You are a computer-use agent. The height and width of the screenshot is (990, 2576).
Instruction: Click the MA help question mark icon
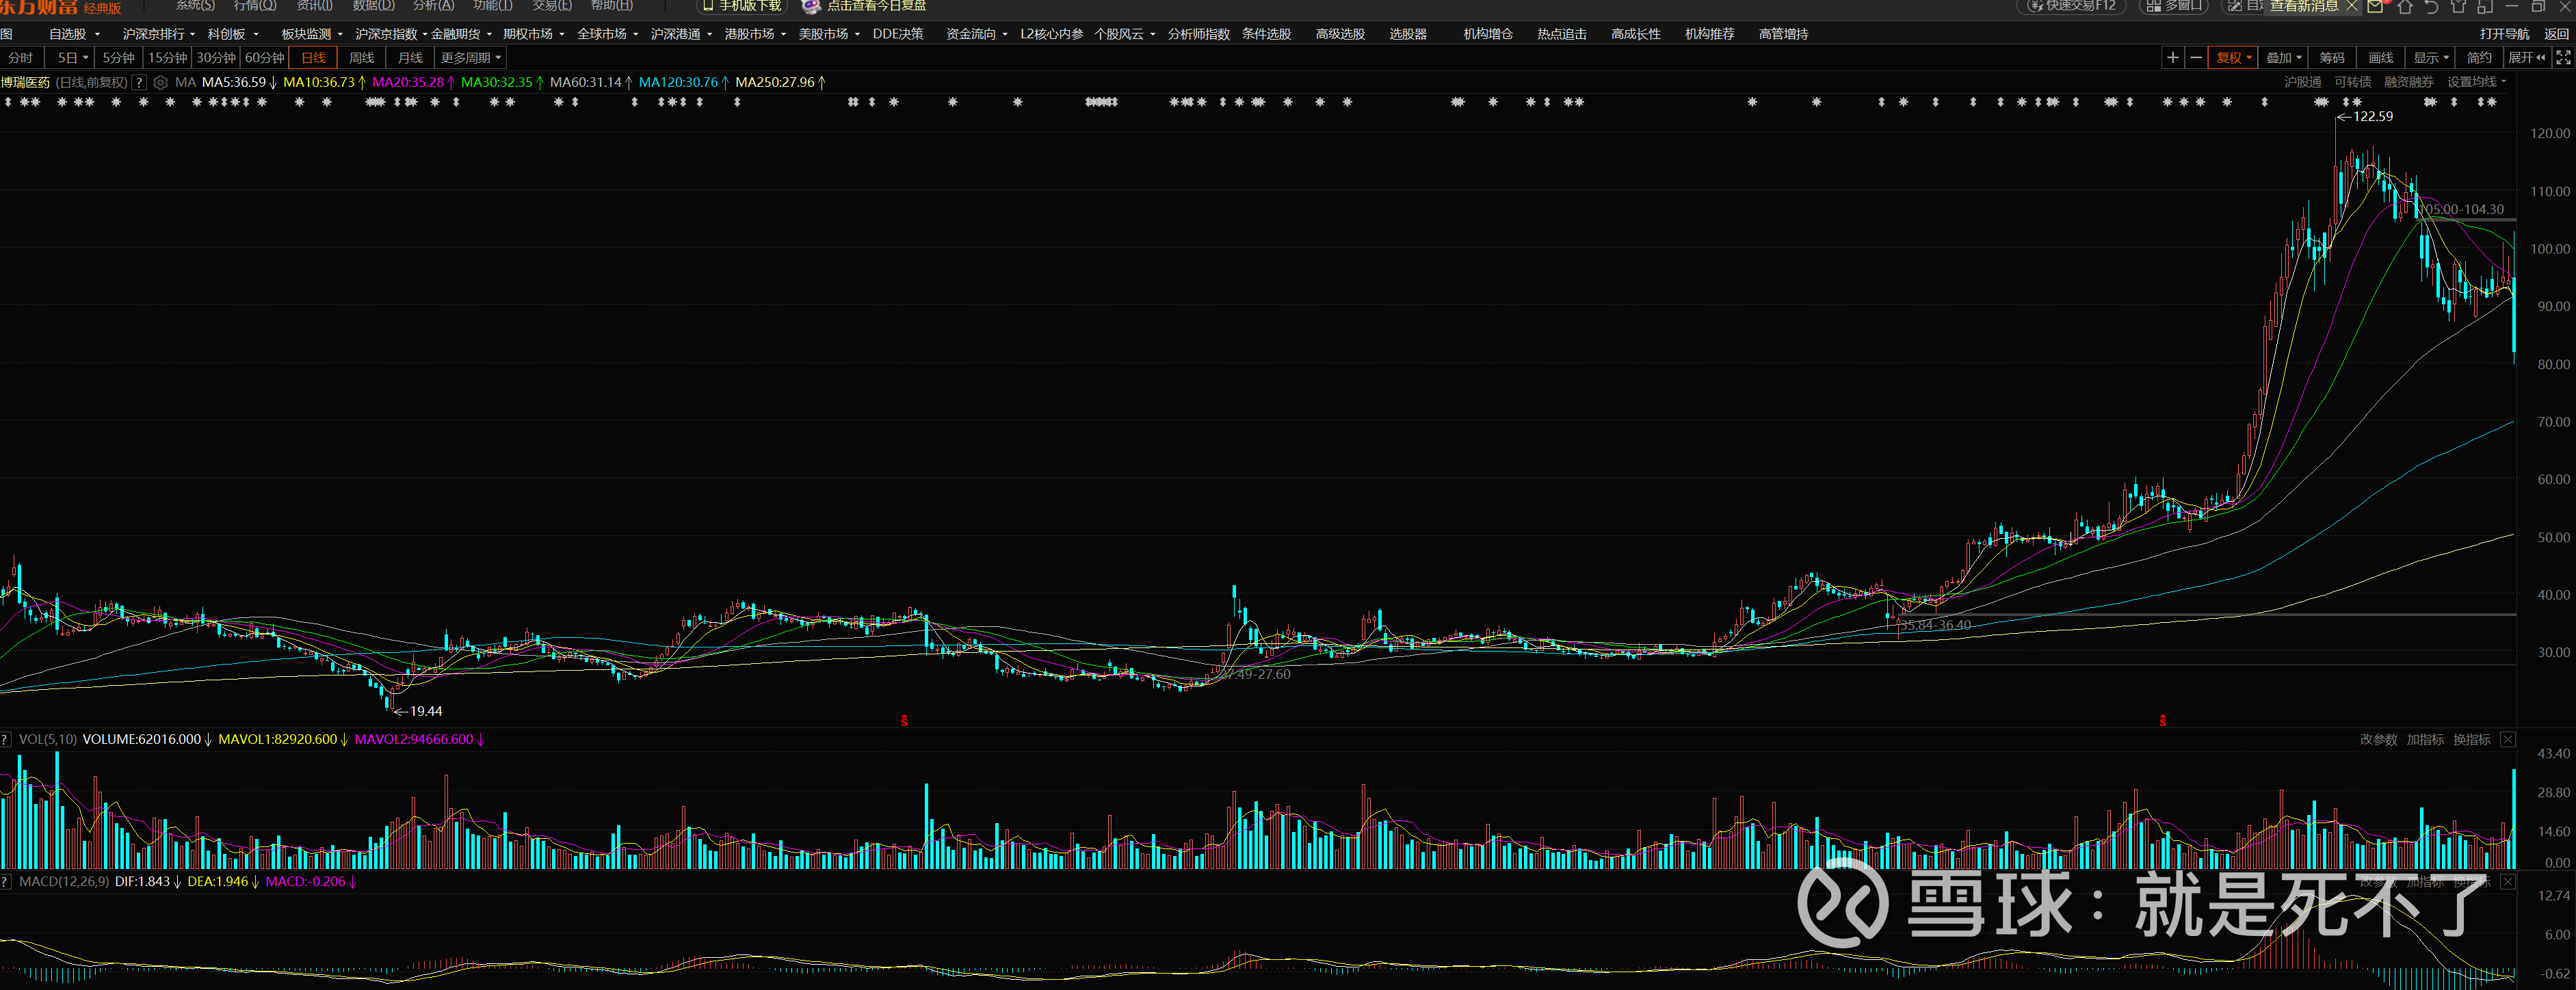(x=140, y=83)
